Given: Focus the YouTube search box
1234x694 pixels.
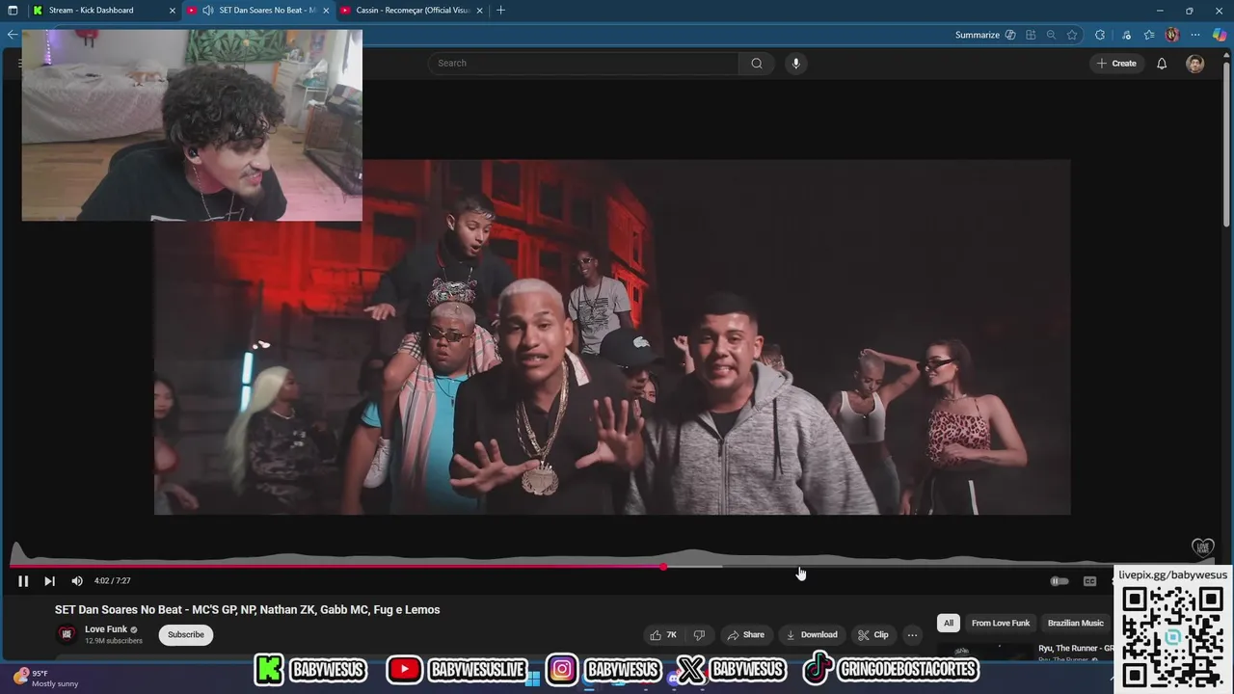Looking at the screenshot, I should point(584,64).
